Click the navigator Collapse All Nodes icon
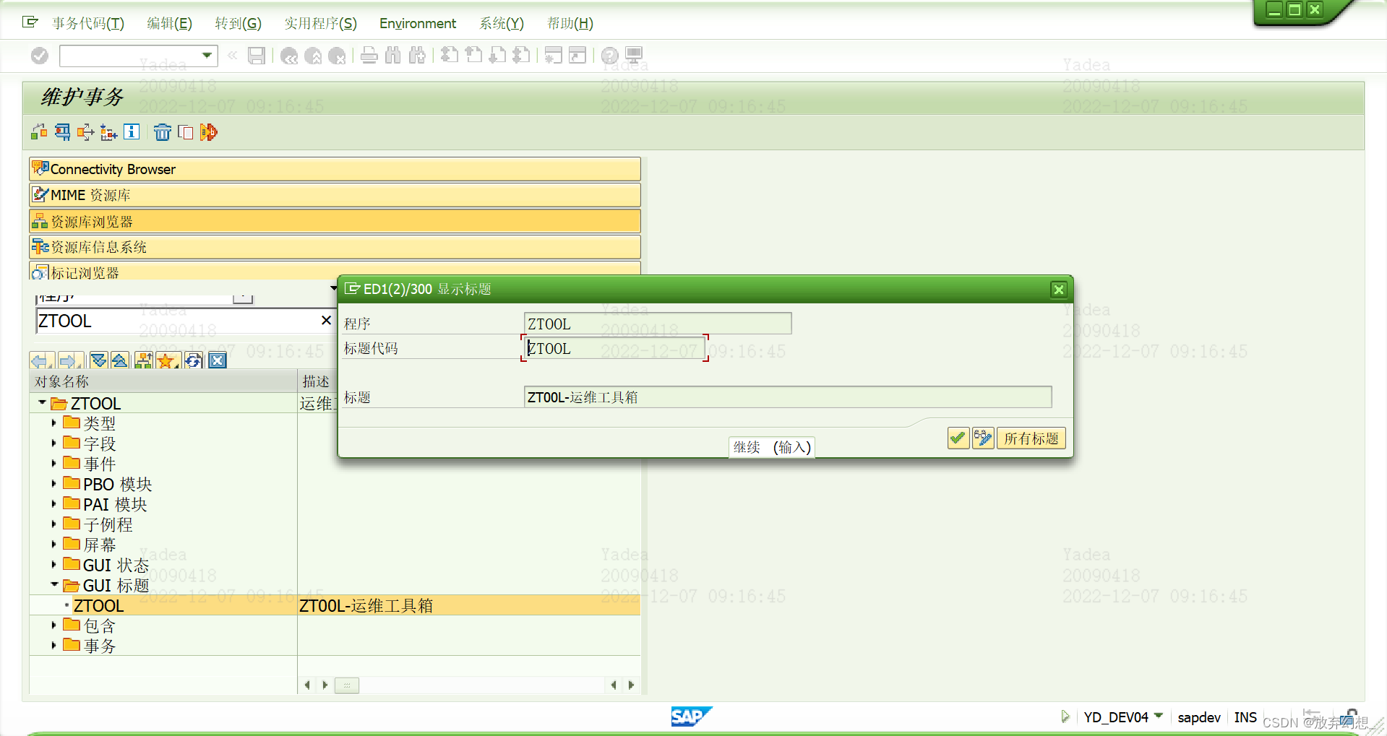1387x736 pixels. 120,360
